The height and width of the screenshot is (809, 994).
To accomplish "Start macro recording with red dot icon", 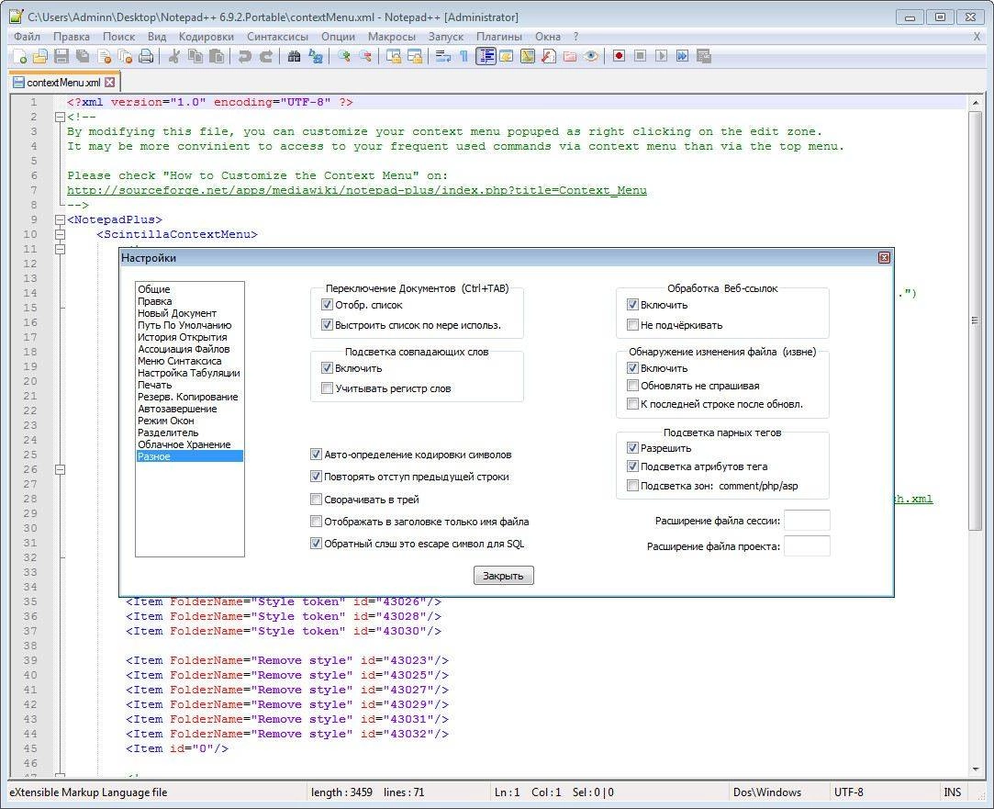I will click(620, 56).
